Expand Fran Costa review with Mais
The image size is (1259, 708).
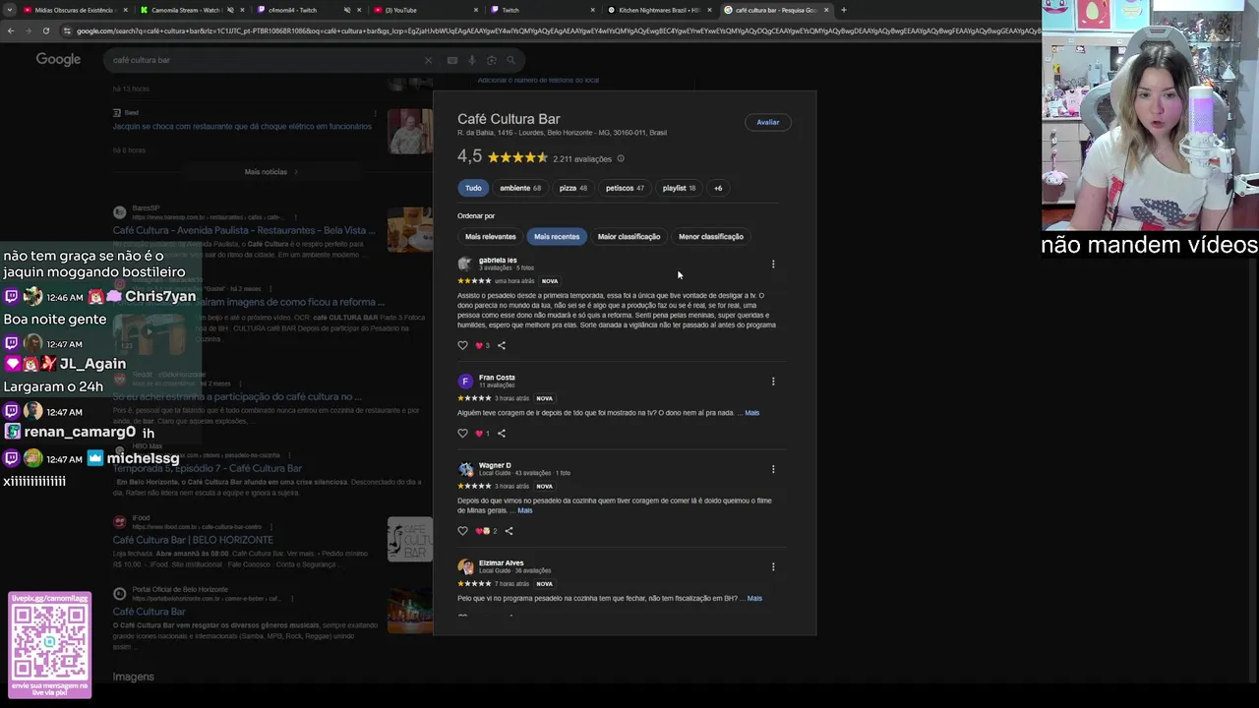tap(751, 413)
